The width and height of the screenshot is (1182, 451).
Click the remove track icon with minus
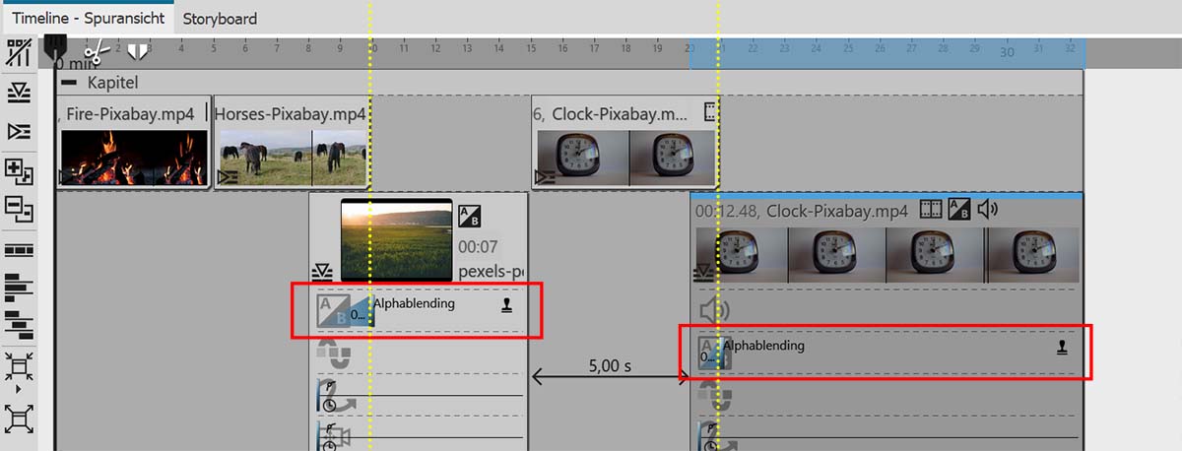coord(19,209)
